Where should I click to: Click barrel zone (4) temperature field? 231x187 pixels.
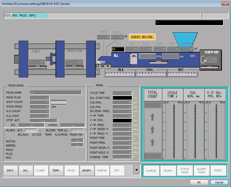[x=160, y=48]
